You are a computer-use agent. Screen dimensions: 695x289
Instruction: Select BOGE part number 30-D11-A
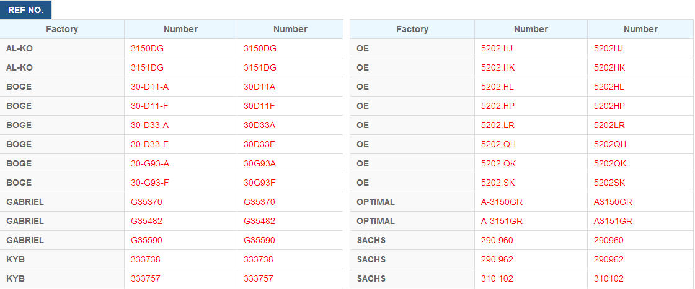tap(149, 87)
